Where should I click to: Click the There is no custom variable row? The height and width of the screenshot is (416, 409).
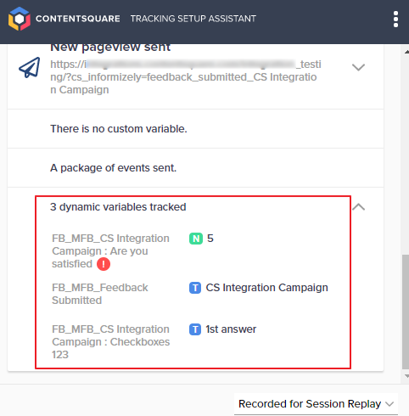tap(195, 129)
